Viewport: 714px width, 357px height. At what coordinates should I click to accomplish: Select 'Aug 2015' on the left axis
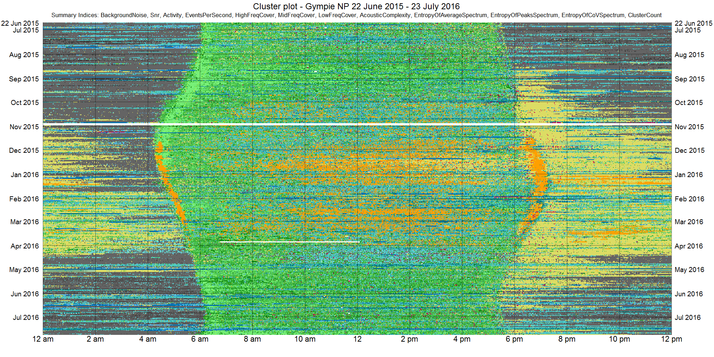click(24, 55)
